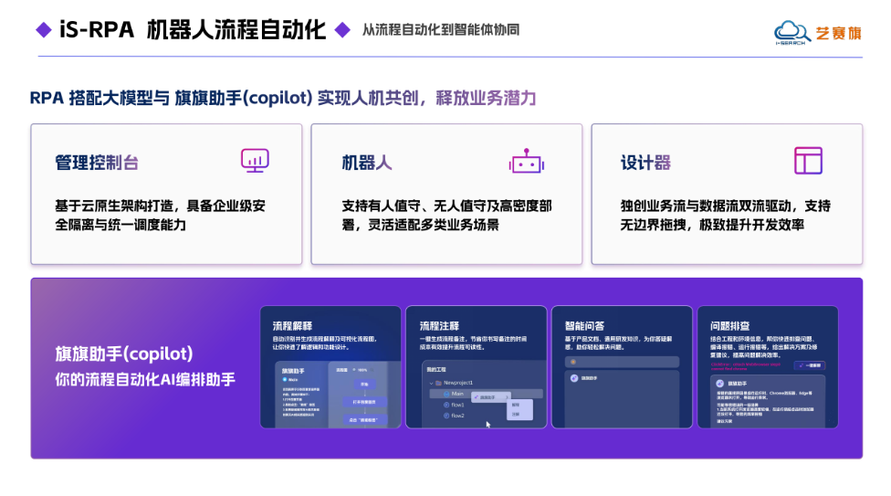
Task: Open the 流程解释 feature thumbnail
Action: [x=330, y=367]
